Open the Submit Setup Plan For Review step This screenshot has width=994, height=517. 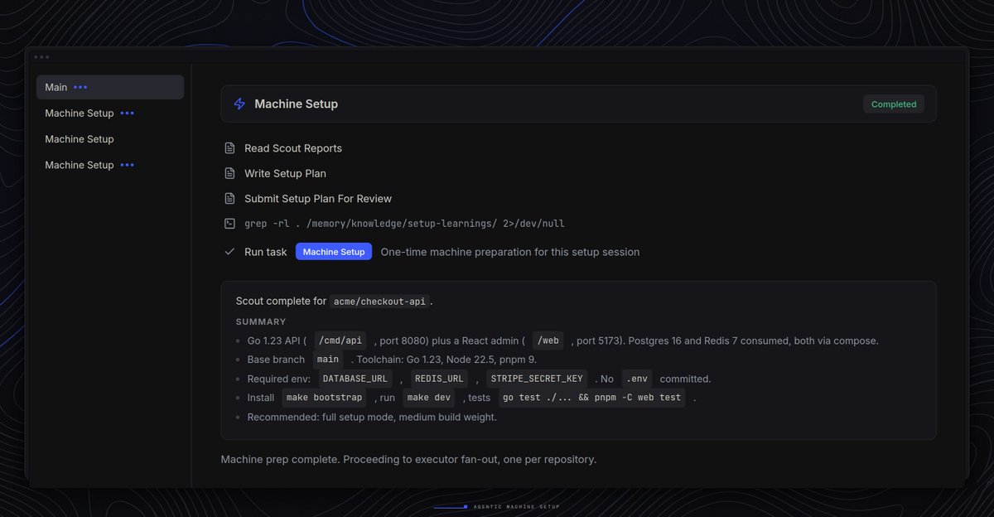point(318,199)
